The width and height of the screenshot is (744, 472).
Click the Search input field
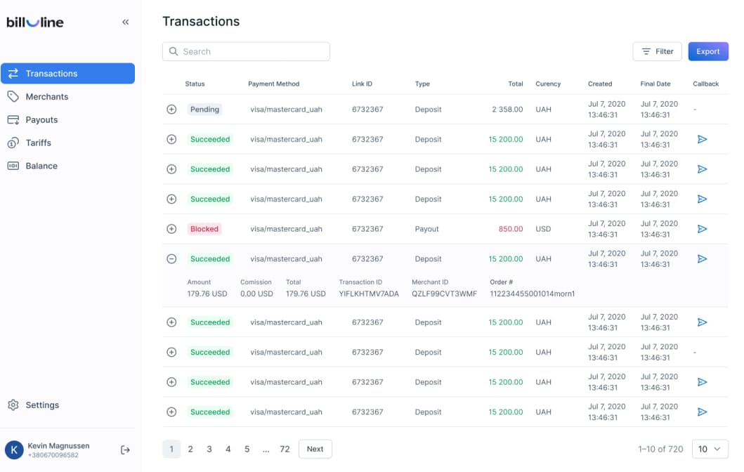(246, 51)
